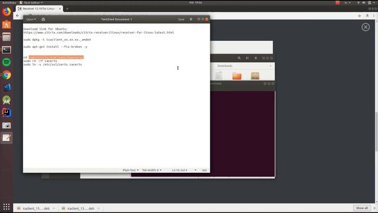
Task: Expand options for first icaclient deb download
Action: 54,208
